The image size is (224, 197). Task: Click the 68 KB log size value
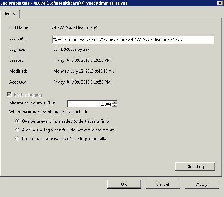click(71, 49)
